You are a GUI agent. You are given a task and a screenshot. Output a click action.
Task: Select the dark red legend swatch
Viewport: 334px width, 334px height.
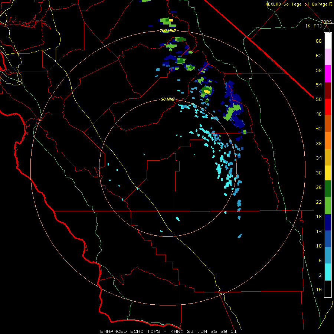[x=328, y=91]
